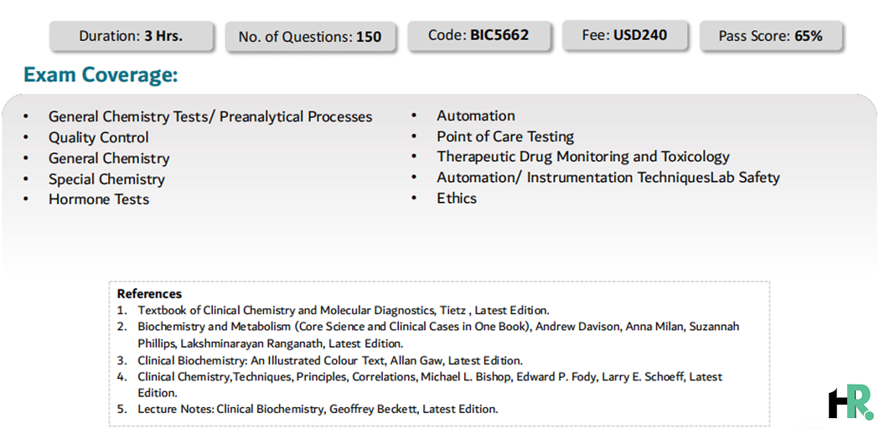Select the Hormone Tests list item
Image resolution: width=879 pixels, height=429 pixels.
99,199
